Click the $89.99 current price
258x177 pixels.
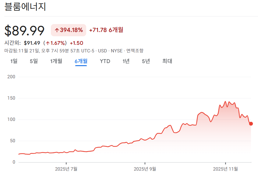25,30
